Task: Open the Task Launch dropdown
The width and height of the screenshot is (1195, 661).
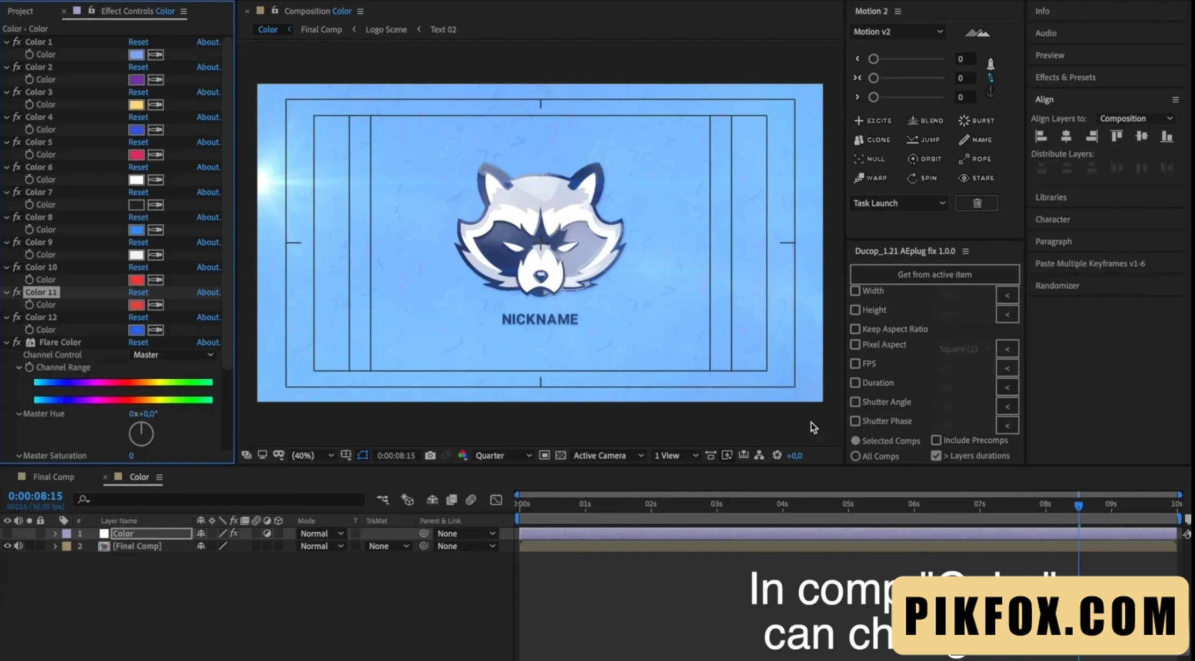Action: (x=899, y=203)
